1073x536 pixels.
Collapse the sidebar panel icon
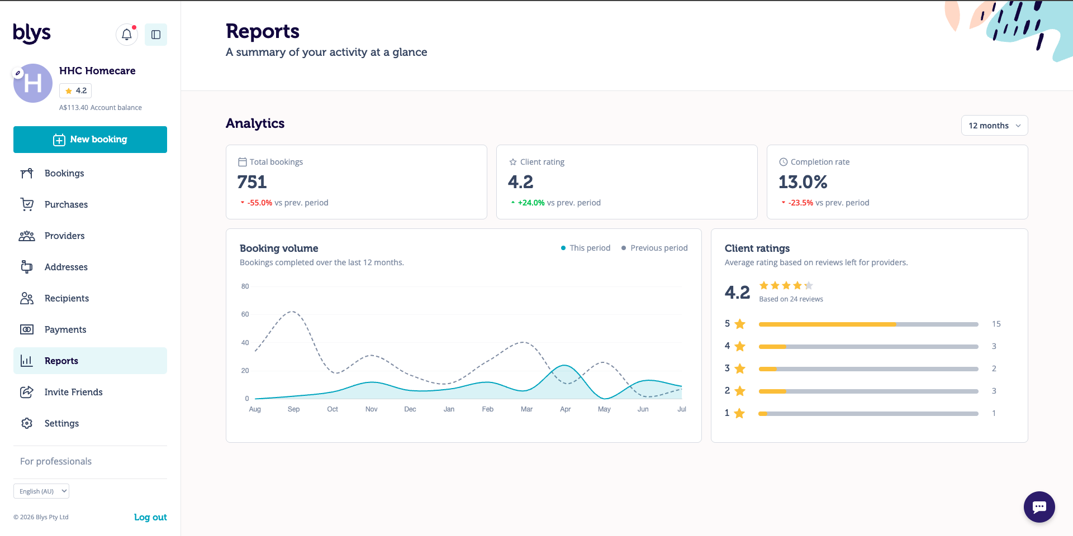(x=156, y=35)
